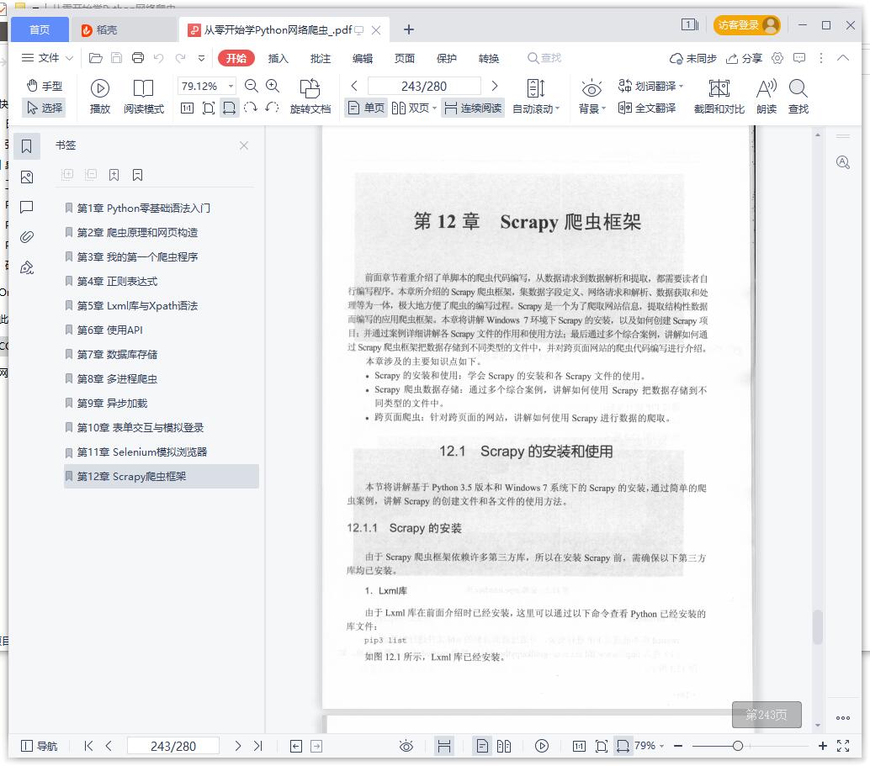Open the File menu
The width and height of the screenshot is (870, 766).
click(40, 58)
